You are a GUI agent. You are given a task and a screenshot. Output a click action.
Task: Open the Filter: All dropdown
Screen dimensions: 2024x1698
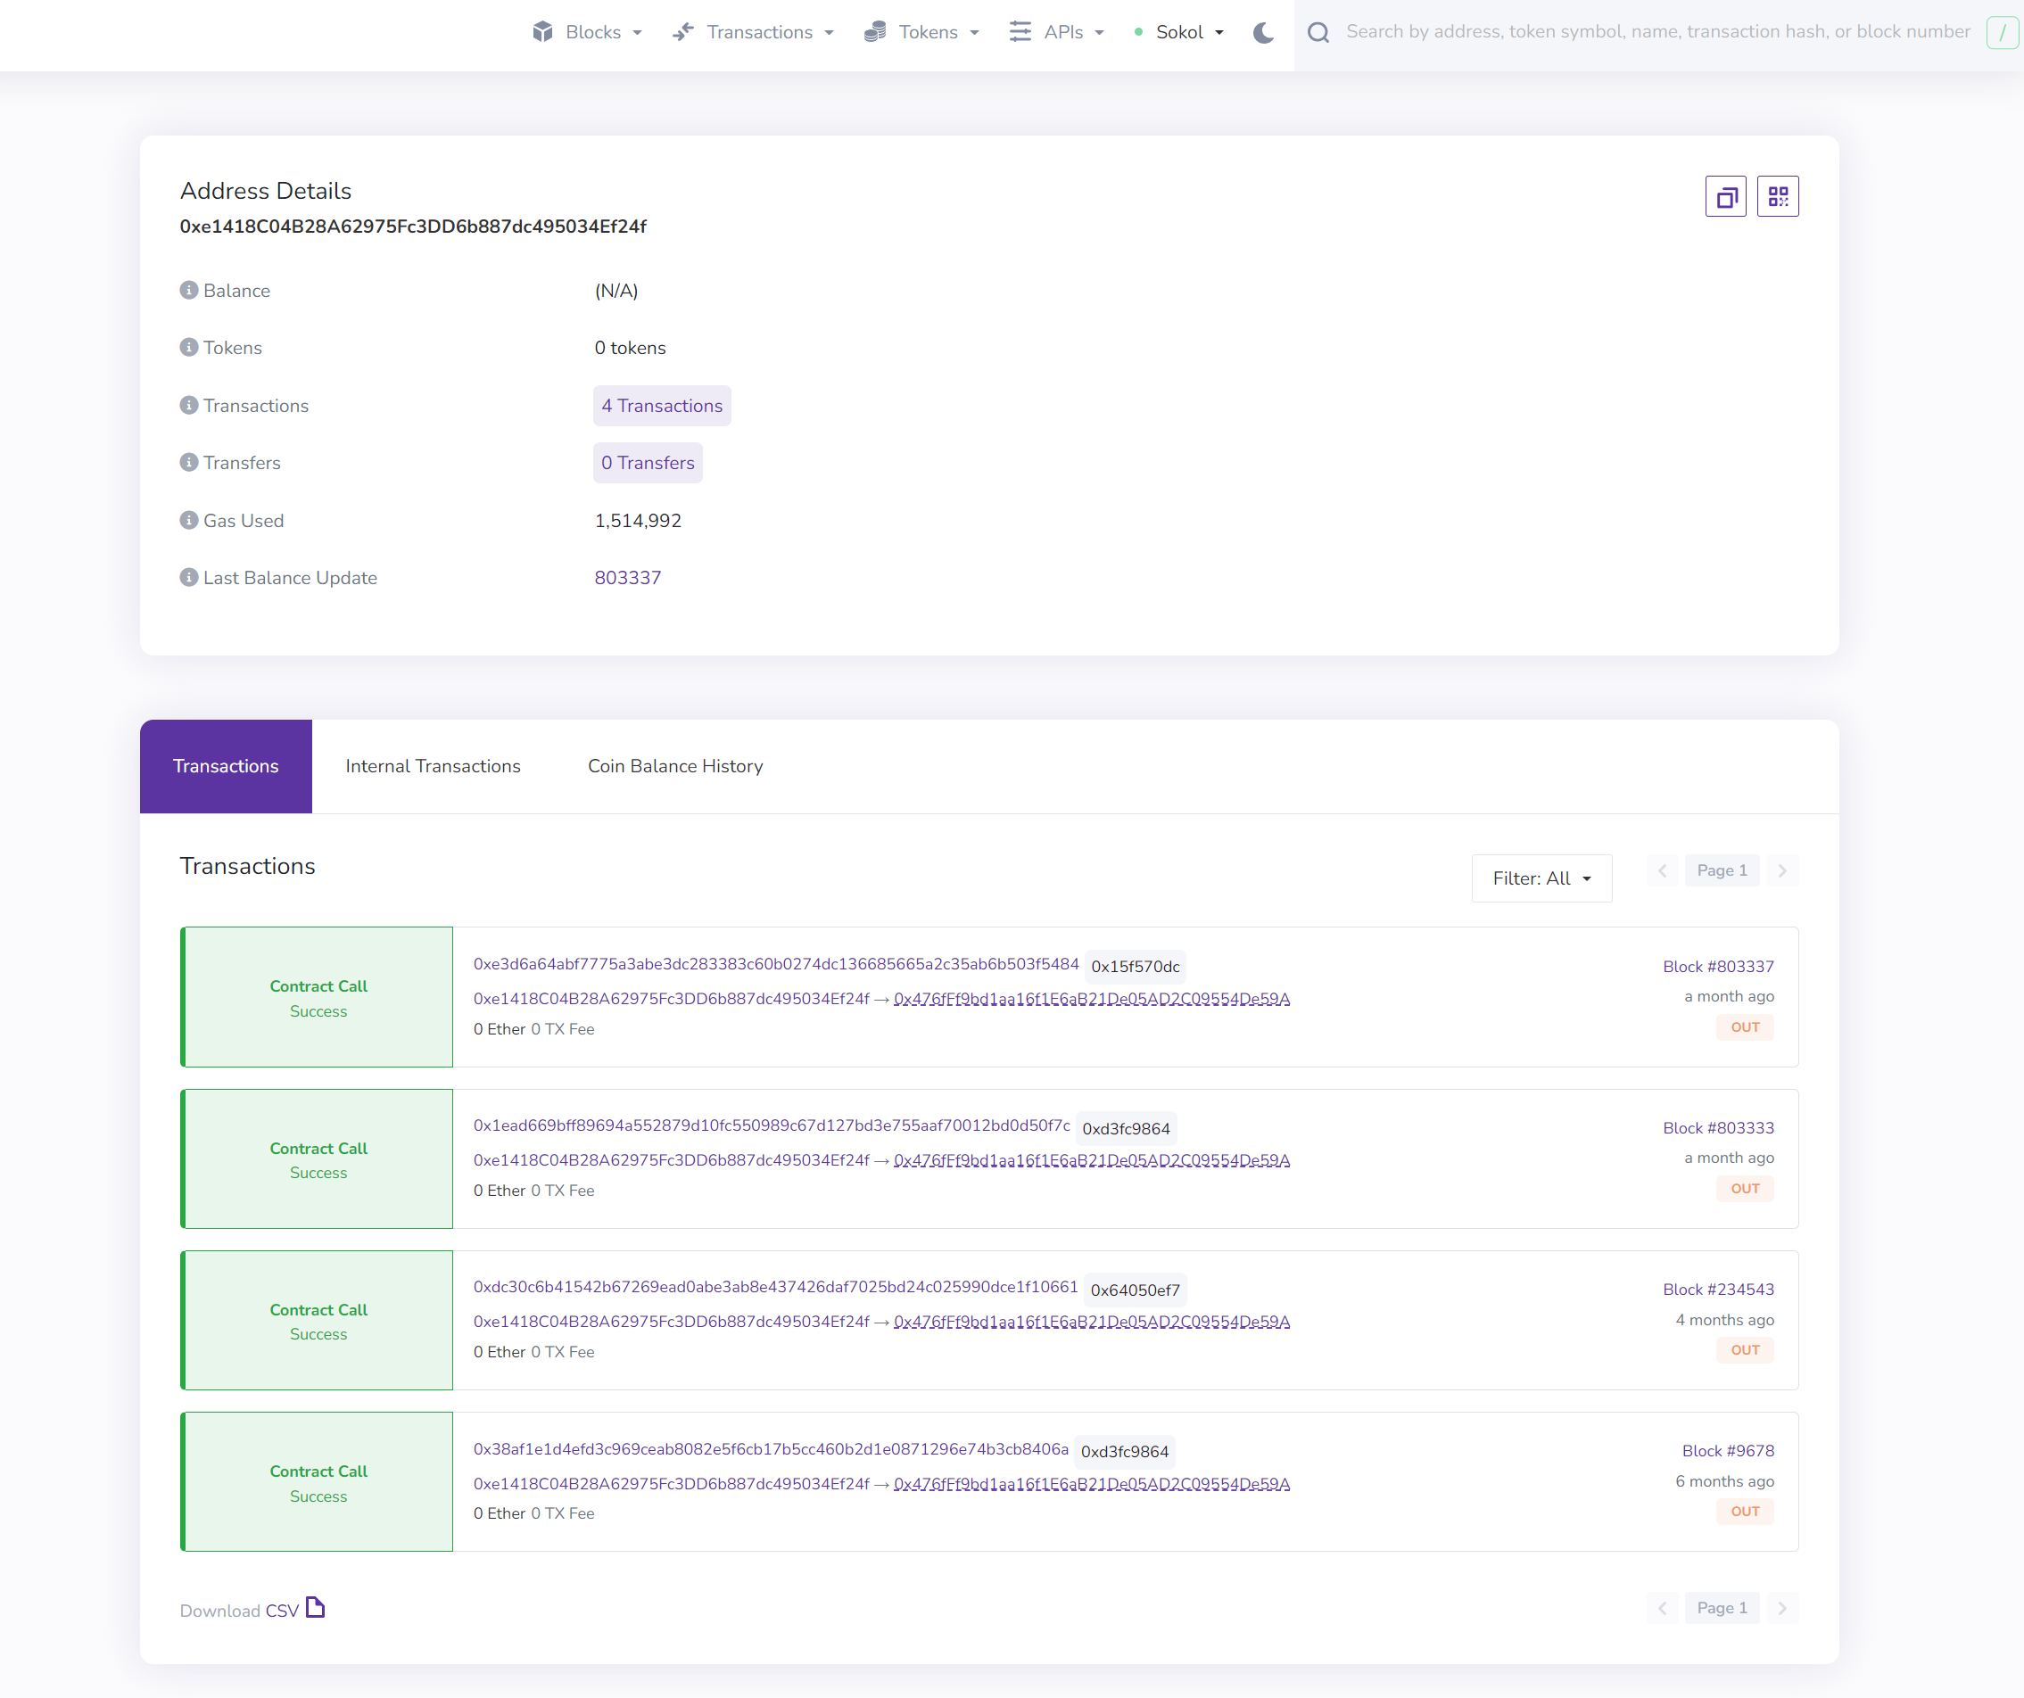tap(1541, 878)
